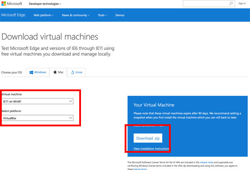Expand the Developer technologies dropdown
The height and width of the screenshot is (170, 250).
pyautogui.click(x=45, y=4)
